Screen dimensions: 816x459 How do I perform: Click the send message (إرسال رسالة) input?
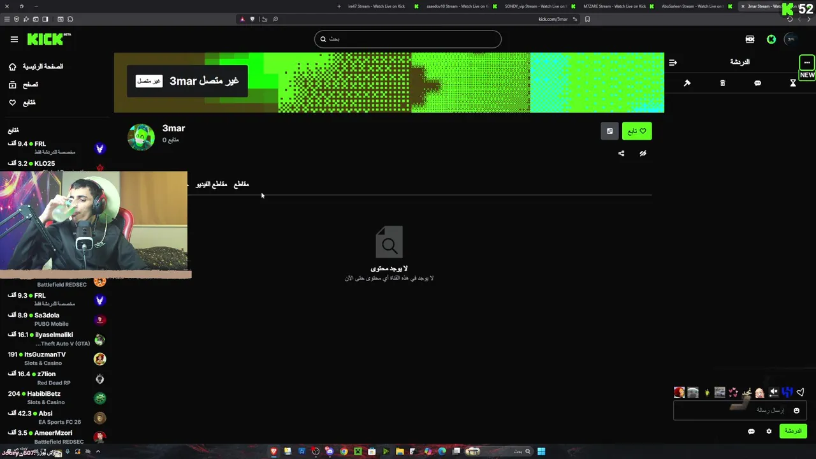739,411
